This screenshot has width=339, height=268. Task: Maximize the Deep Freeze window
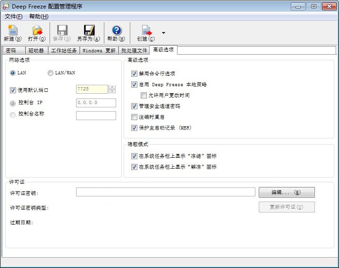(x=314, y=7)
